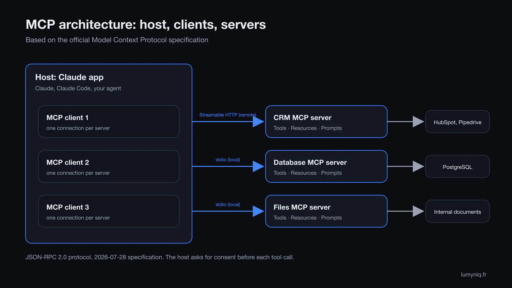Viewport: 512px width, 288px height.
Task: Click 'one connection per server' under MCP client 2
Action: point(78,173)
